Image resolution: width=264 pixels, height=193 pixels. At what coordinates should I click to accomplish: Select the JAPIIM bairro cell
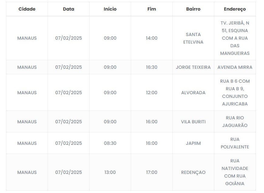[x=193, y=143]
